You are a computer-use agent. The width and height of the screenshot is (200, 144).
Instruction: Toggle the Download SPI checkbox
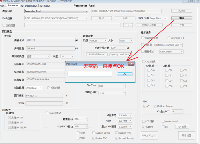[169, 38]
